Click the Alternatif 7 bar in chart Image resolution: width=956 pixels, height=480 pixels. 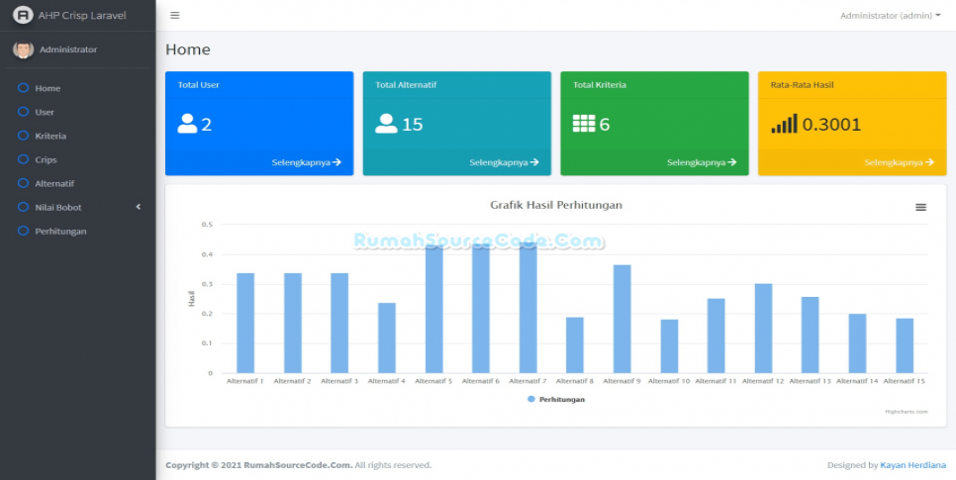pos(528,308)
